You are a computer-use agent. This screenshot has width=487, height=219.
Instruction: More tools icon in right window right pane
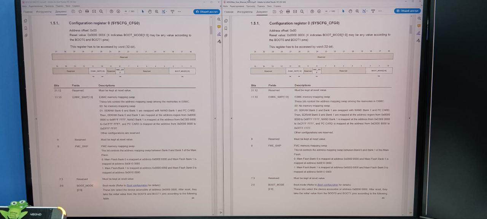pos(419,40)
